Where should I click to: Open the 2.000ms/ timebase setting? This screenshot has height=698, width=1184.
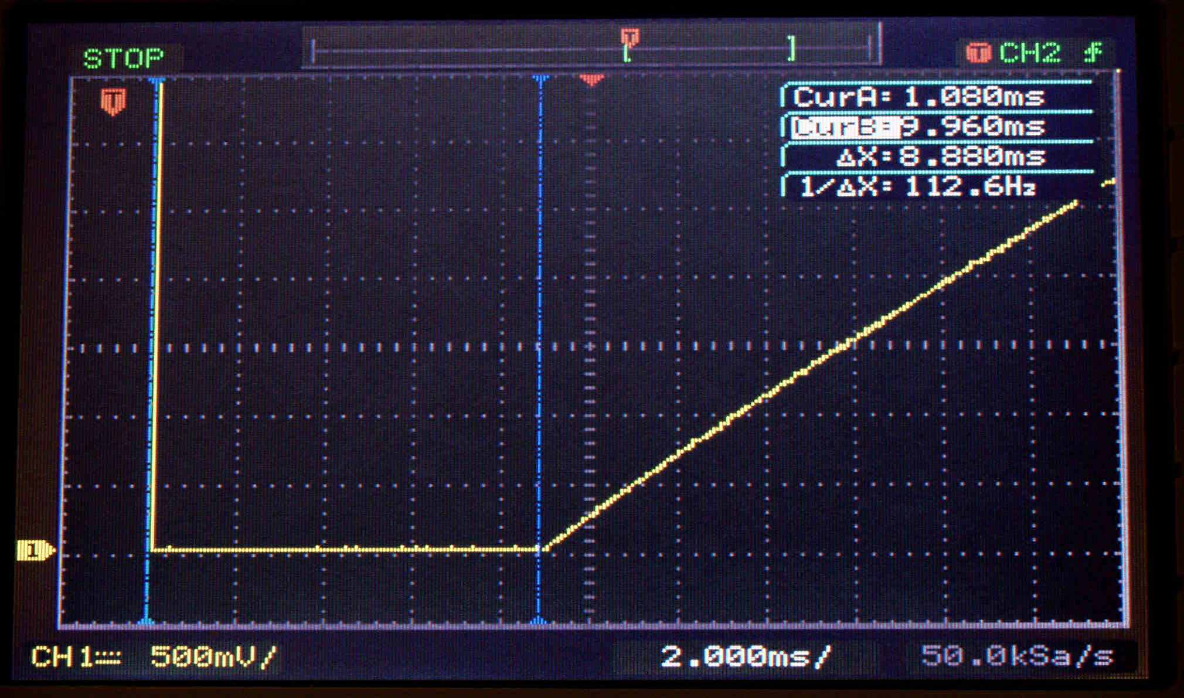[745, 656]
